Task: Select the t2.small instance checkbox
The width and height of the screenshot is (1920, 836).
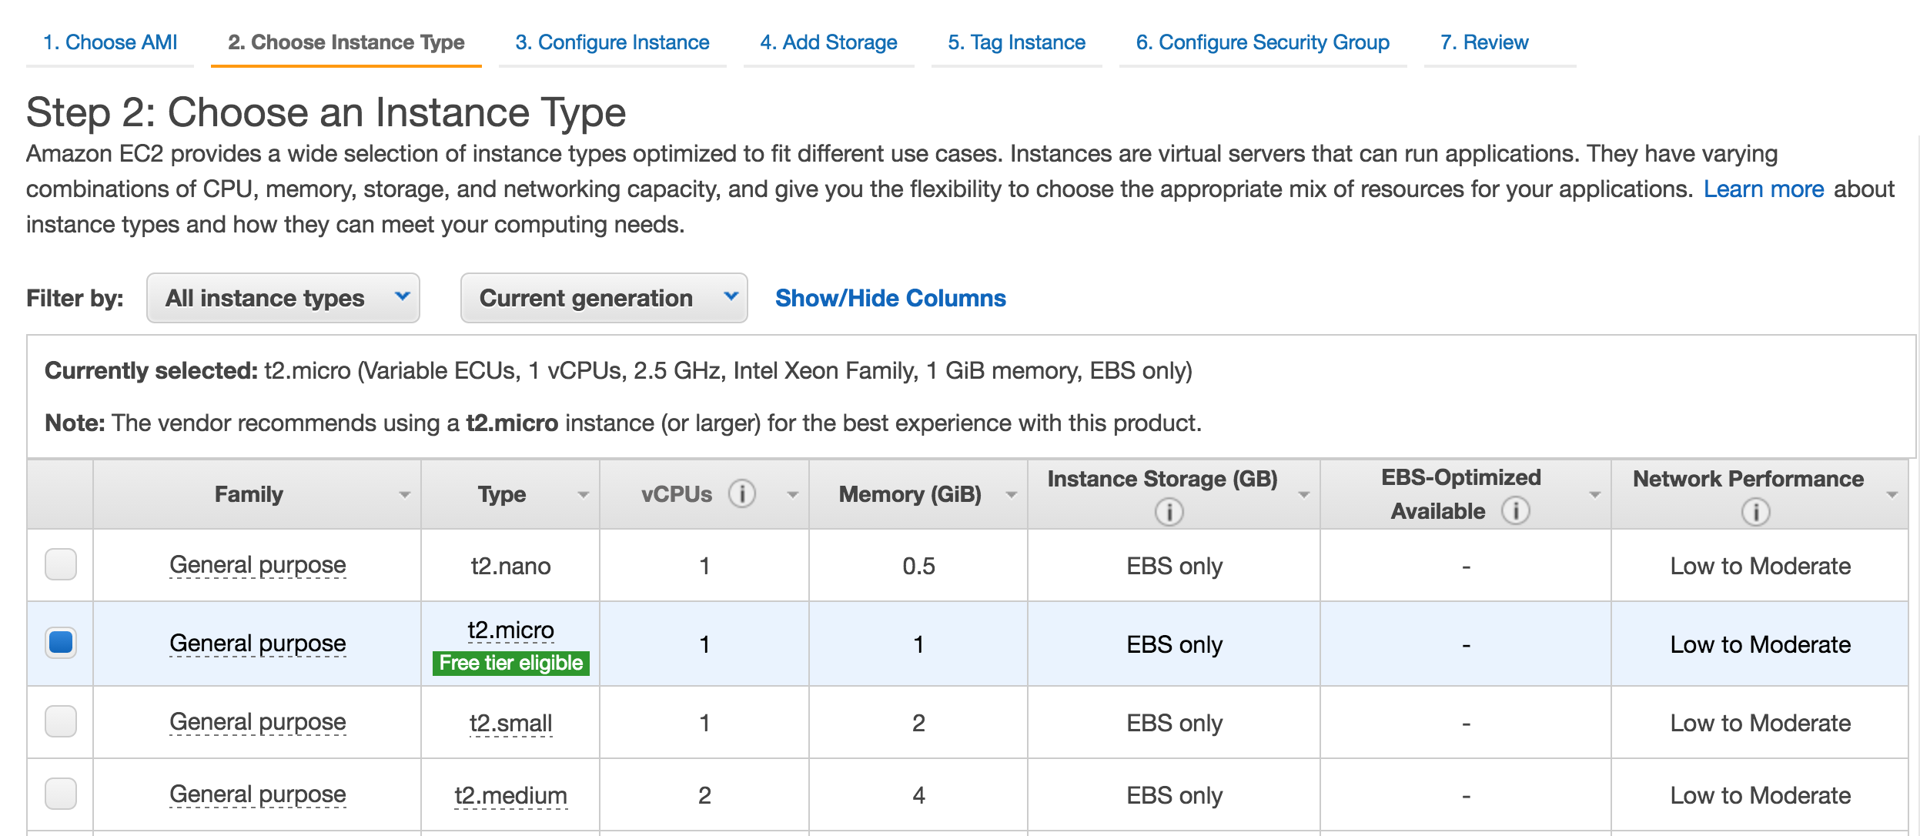Action: click(x=61, y=721)
